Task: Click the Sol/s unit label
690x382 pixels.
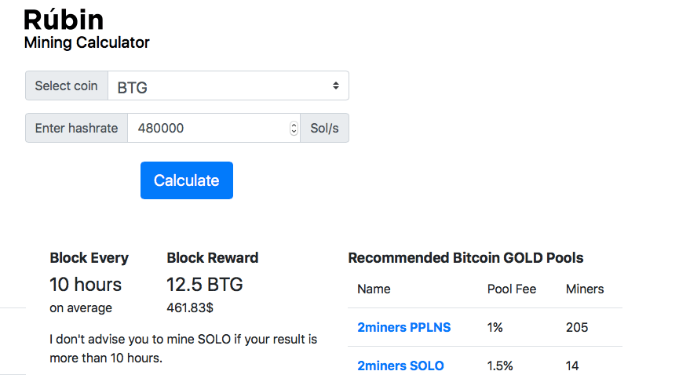Action: click(324, 128)
